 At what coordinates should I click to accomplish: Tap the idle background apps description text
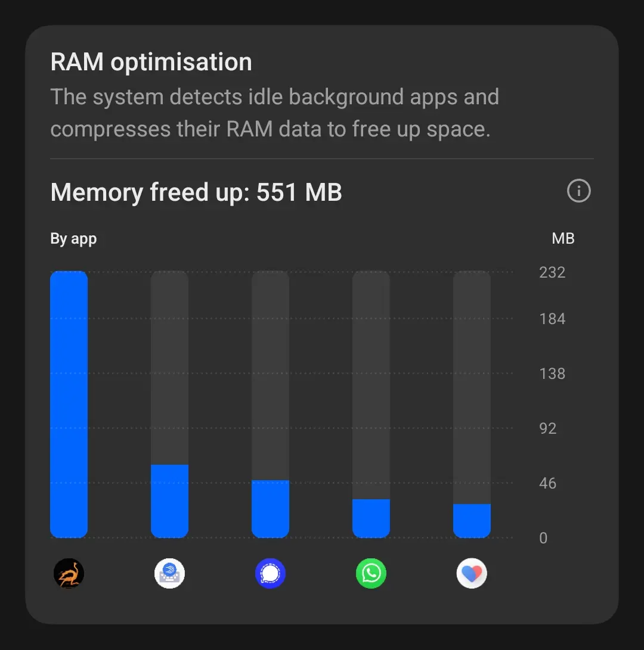(274, 113)
